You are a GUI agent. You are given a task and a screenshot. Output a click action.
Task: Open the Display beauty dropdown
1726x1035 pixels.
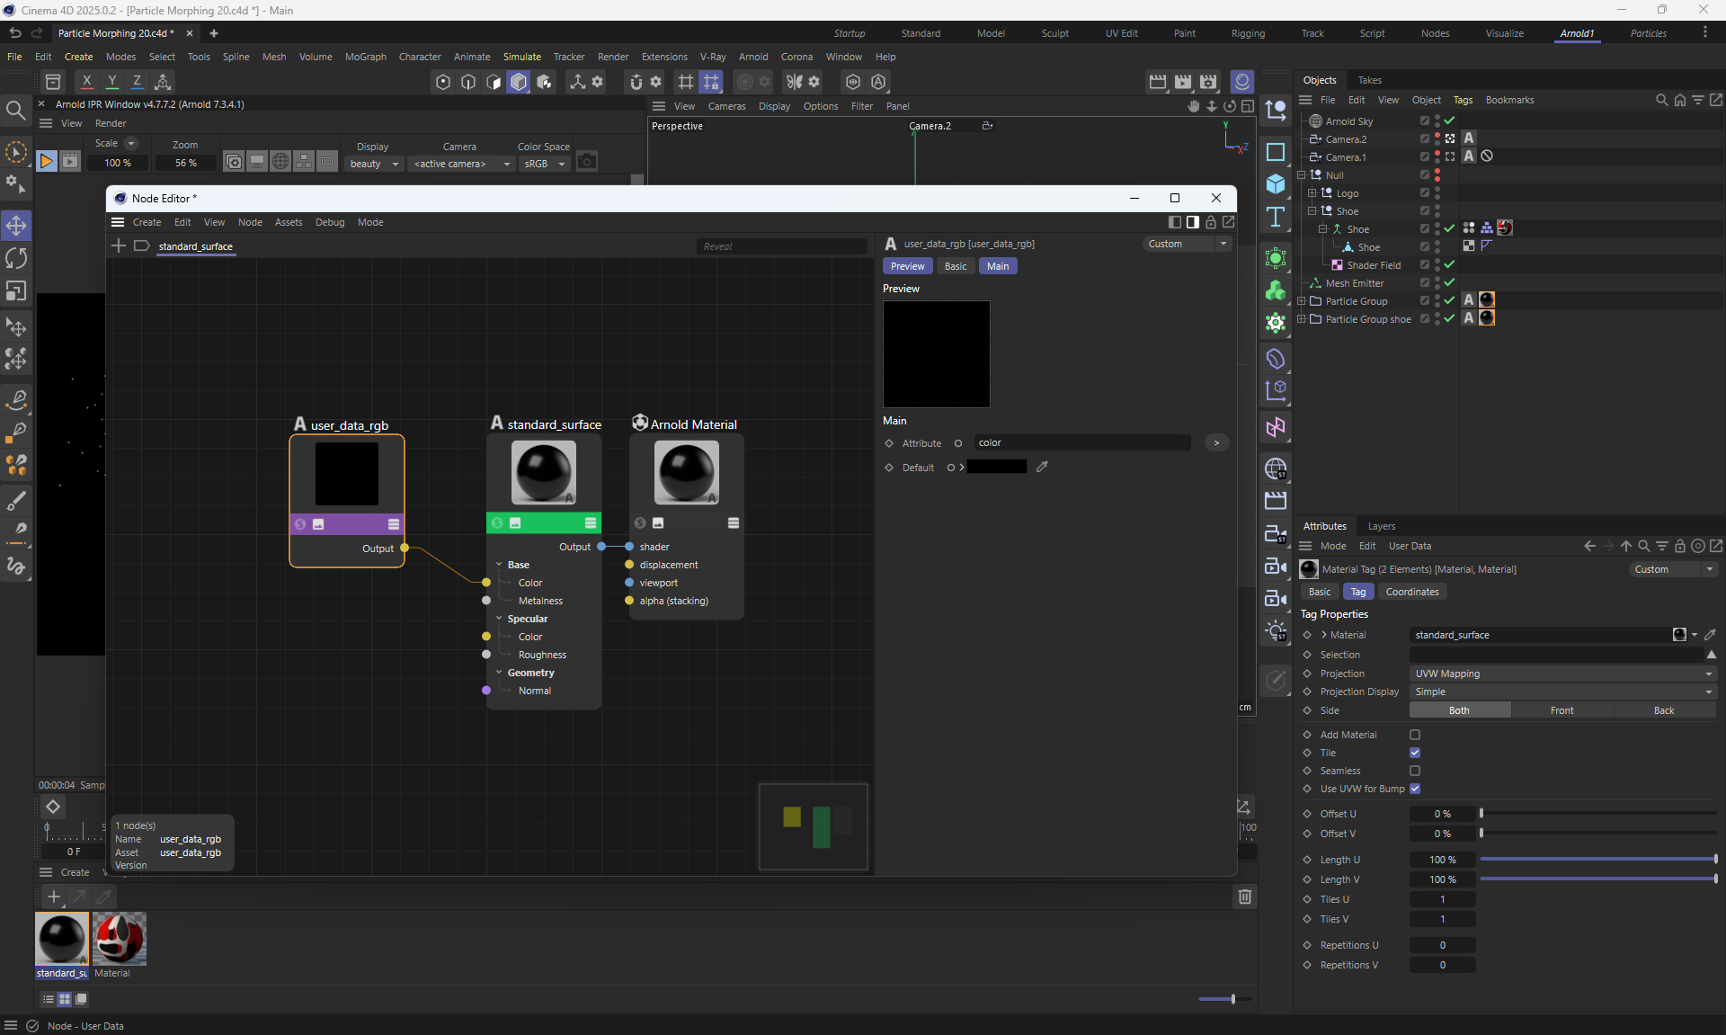374,164
